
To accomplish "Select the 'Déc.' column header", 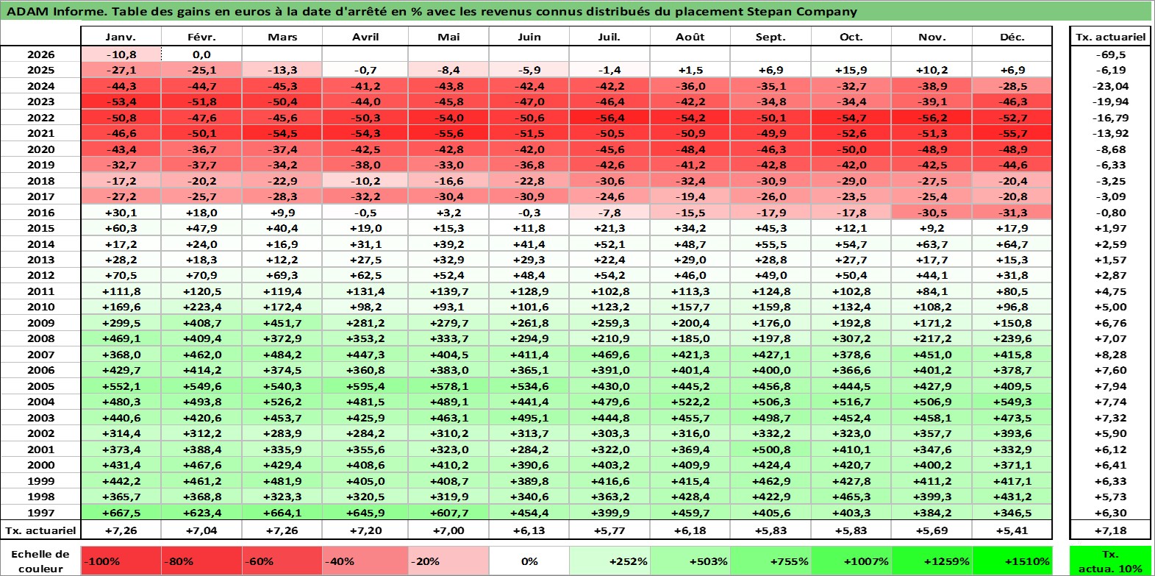I will [1012, 37].
